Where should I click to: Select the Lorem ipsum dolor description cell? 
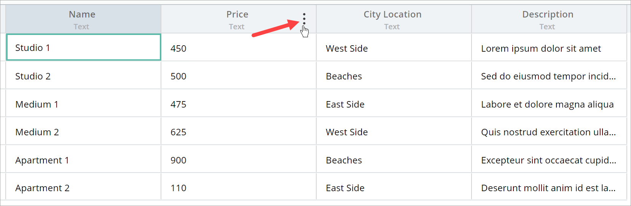point(548,48)
